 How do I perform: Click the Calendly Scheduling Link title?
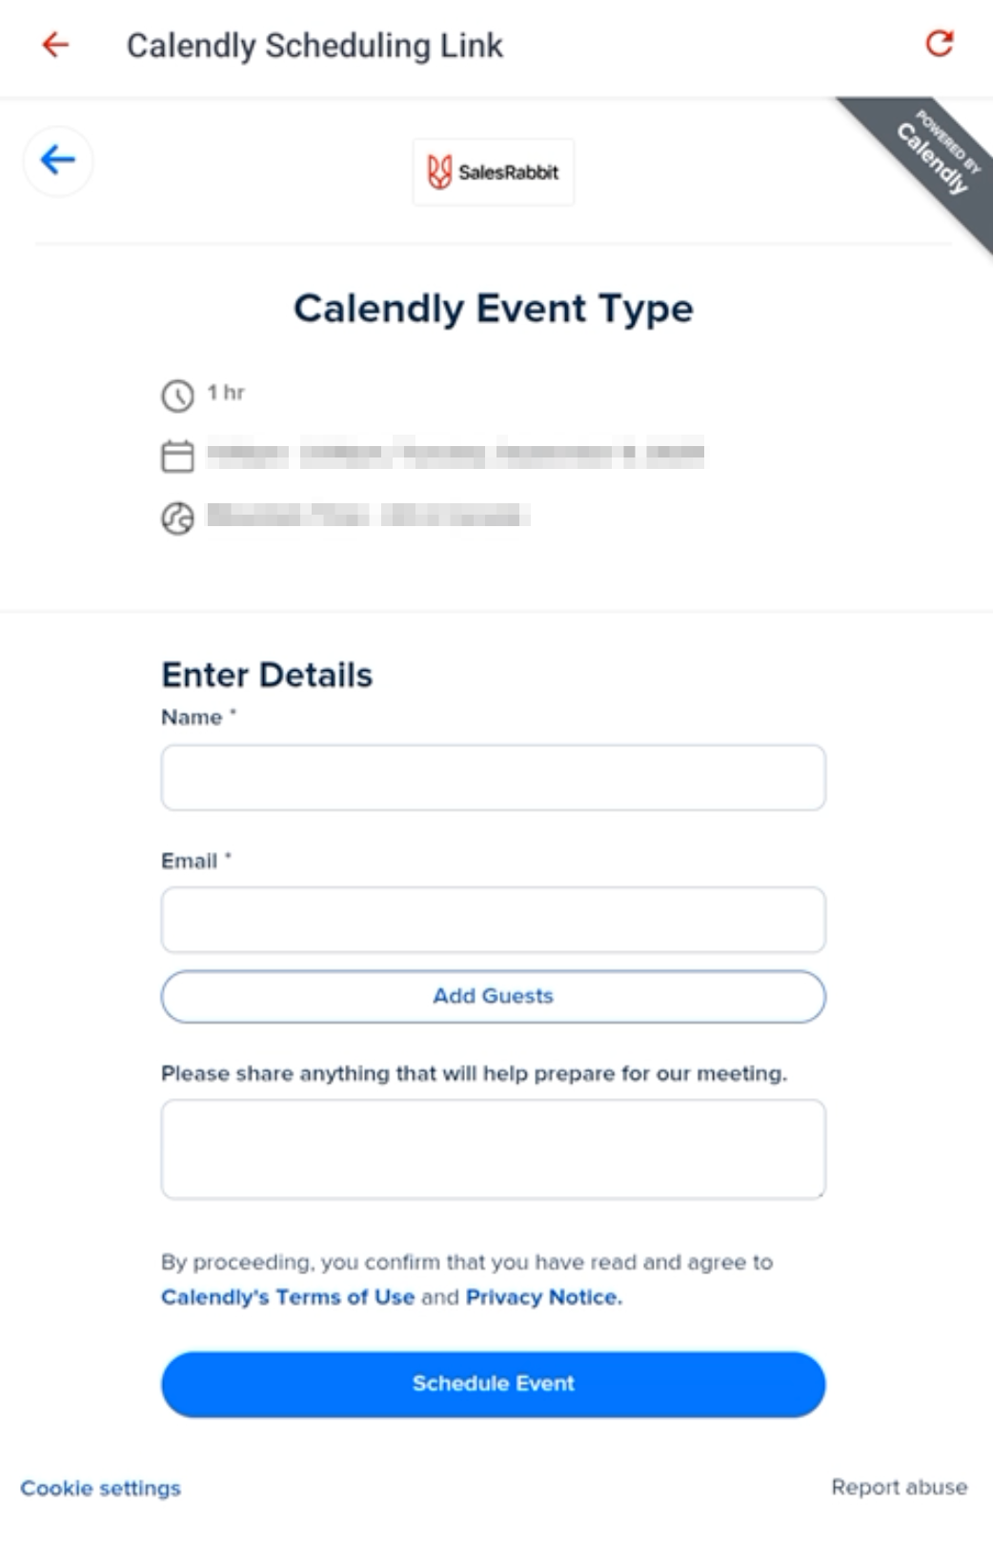[314, 46]
